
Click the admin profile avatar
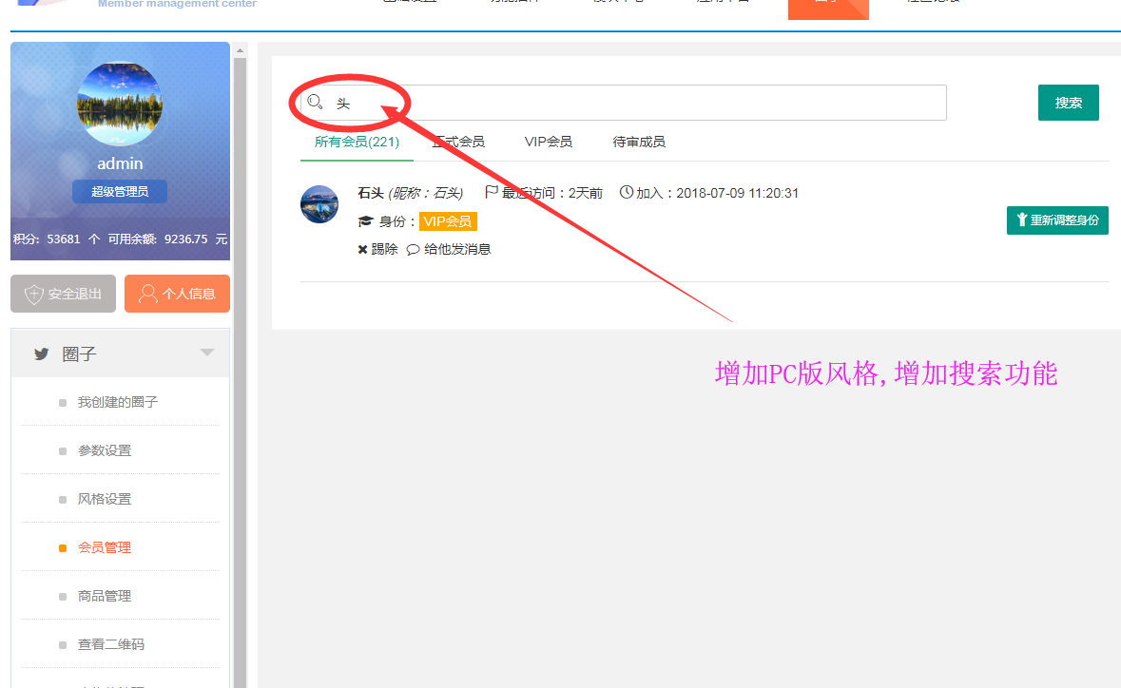click(120, 105)
